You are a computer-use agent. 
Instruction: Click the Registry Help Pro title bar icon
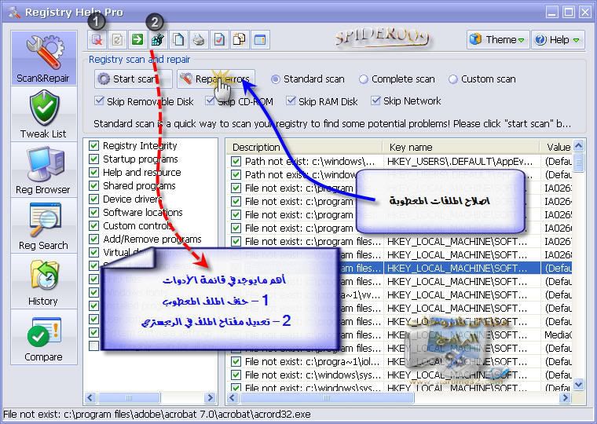point(13,13)
